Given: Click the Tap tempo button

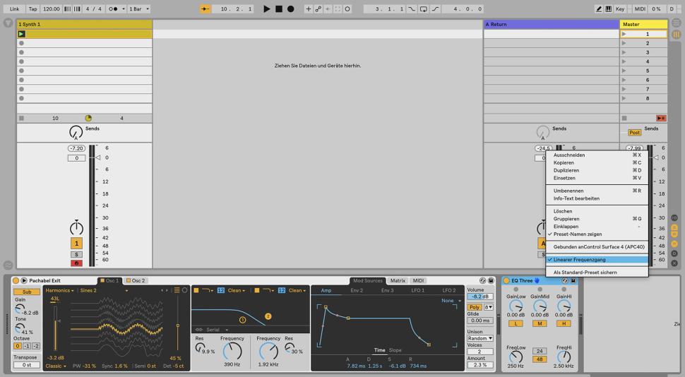Looking at the screenshot, I should click(x=32, y=9).
